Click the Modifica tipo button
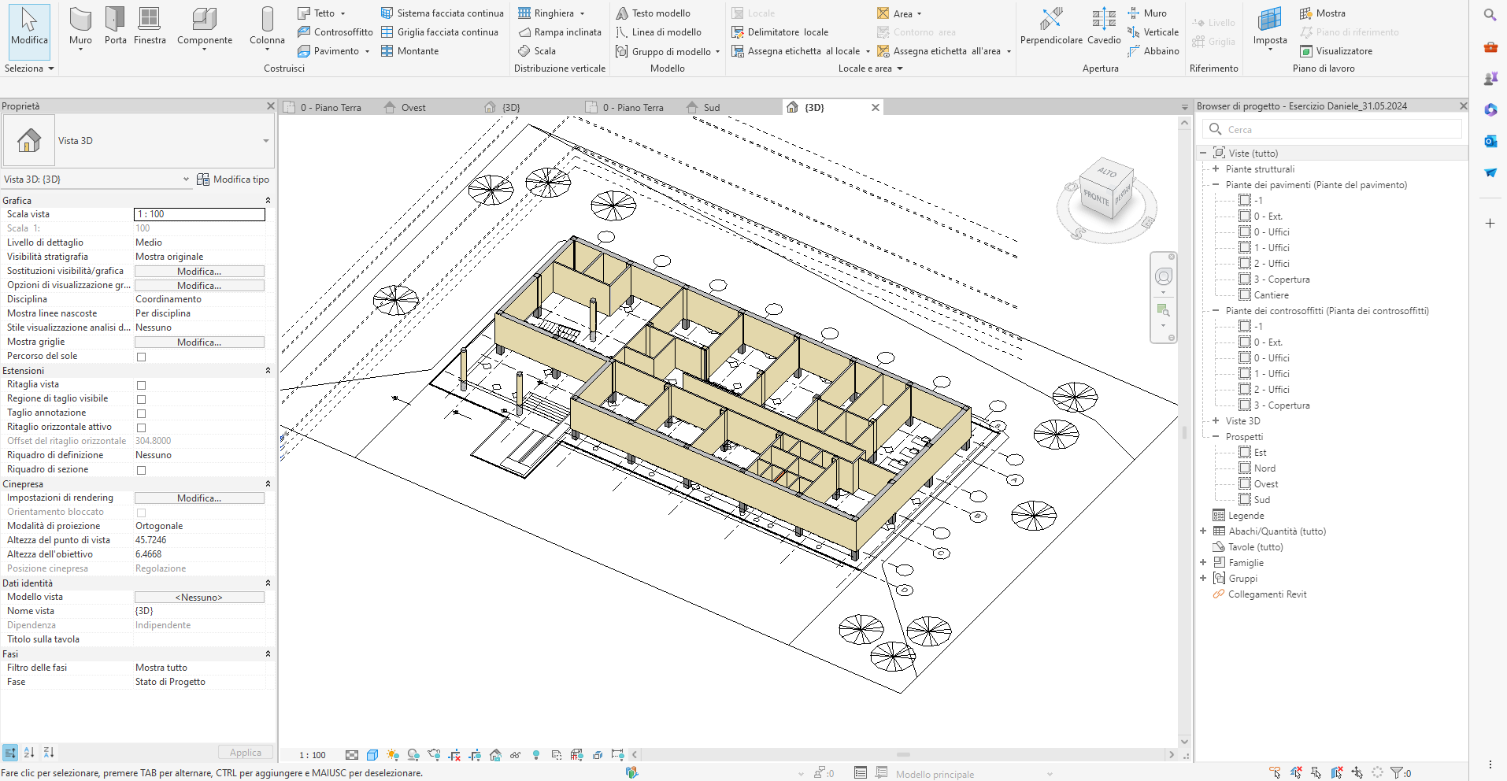Image resolution: width=1507 pixels, height=781 pixels. point(233,180)
